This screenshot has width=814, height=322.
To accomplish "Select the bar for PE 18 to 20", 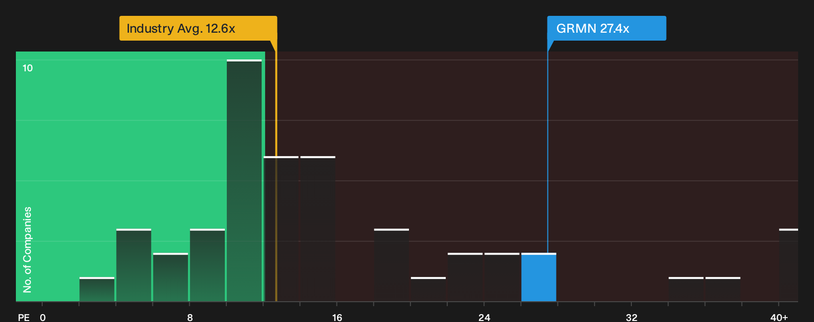I will pos(392,266).
